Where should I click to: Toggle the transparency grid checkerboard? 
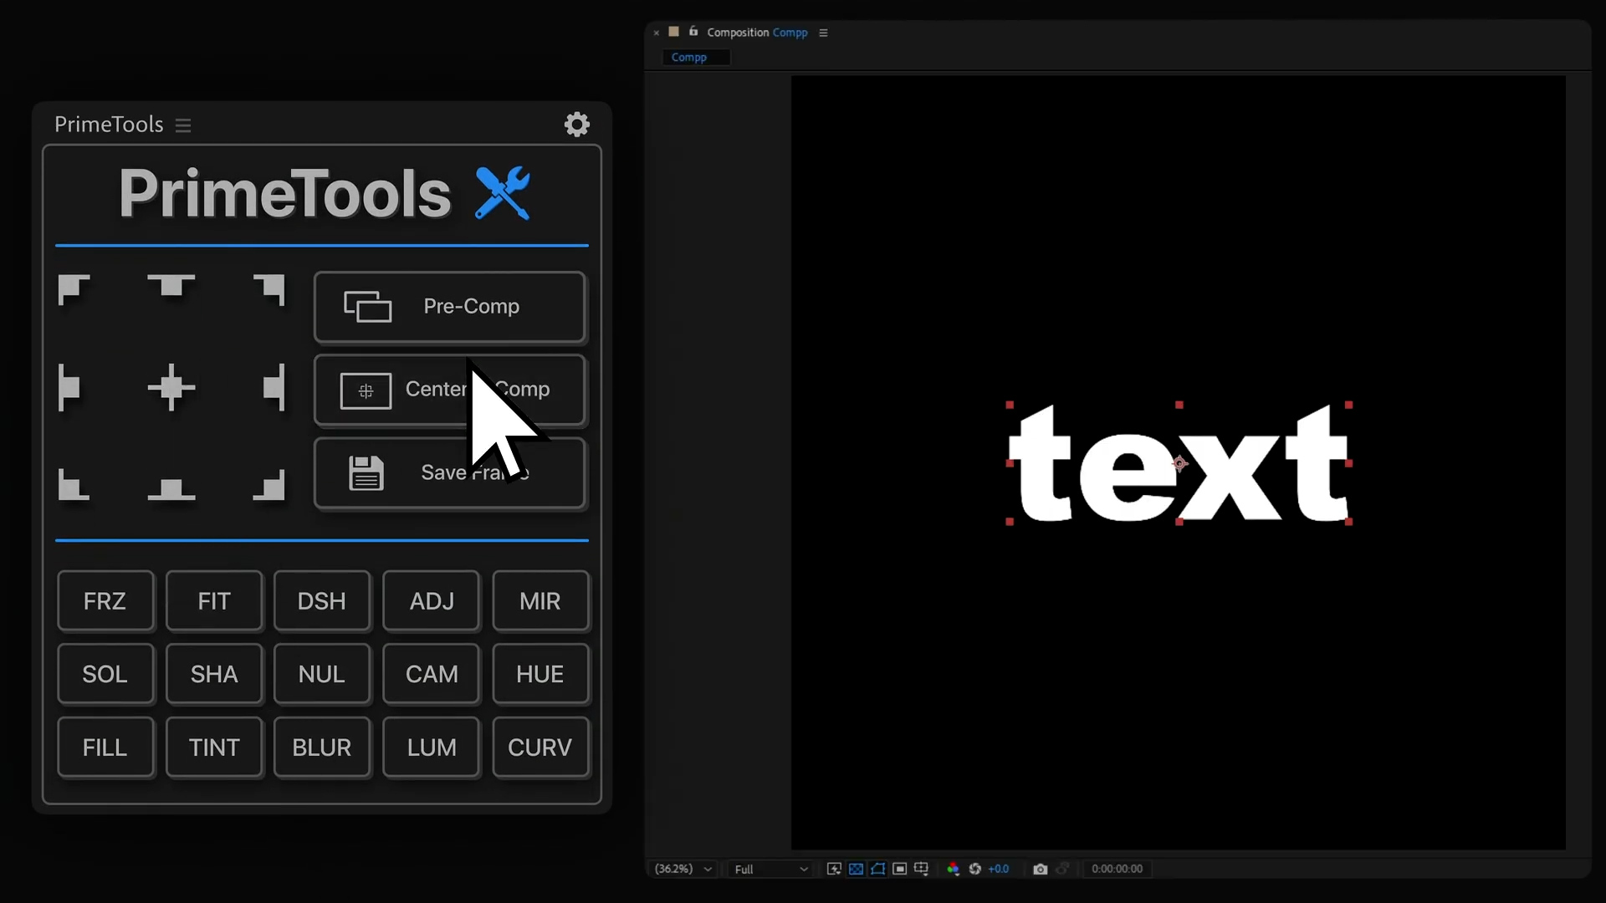coord(856,870)
